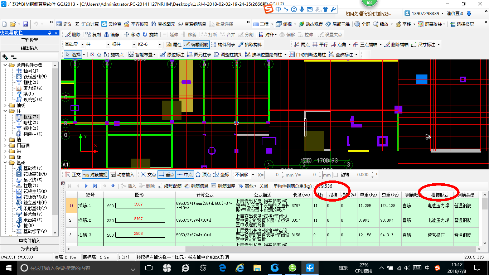Check the 旋转 rotation checkbox

(335, 175)
